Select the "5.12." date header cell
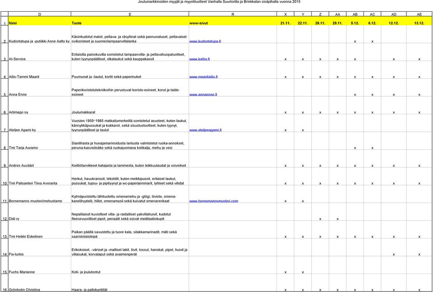The image size is (433, 292). [355, 21]
